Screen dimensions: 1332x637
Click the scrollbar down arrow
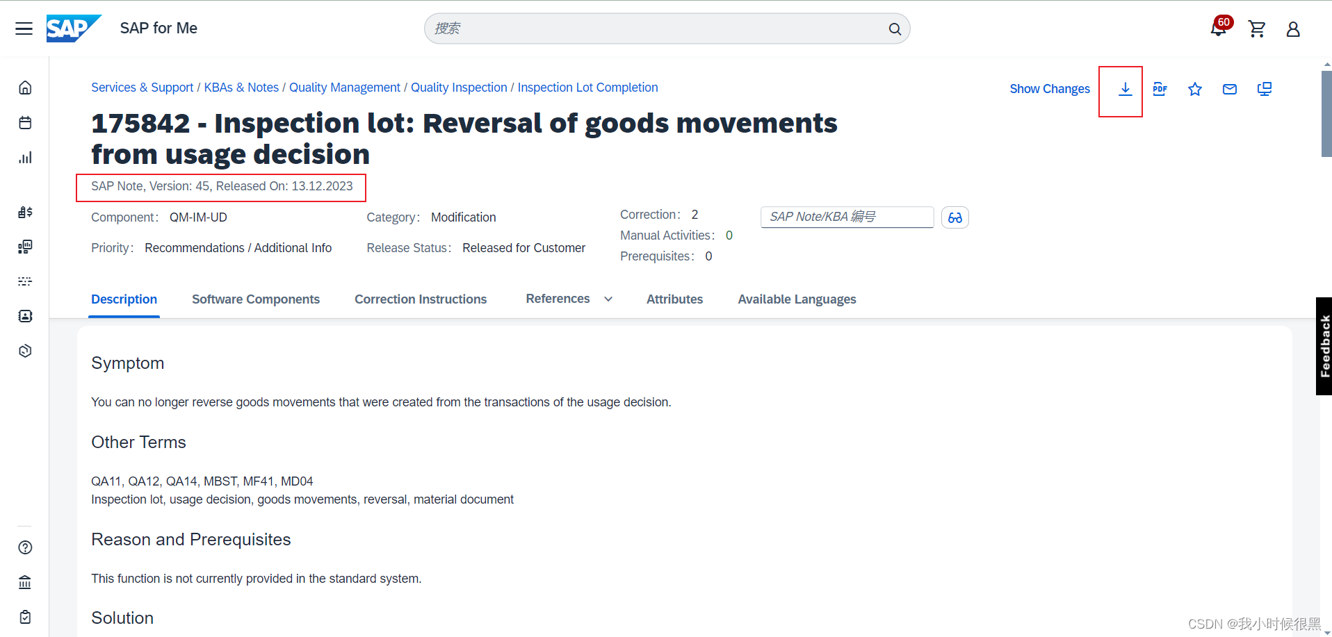[x=1326, y=632]
